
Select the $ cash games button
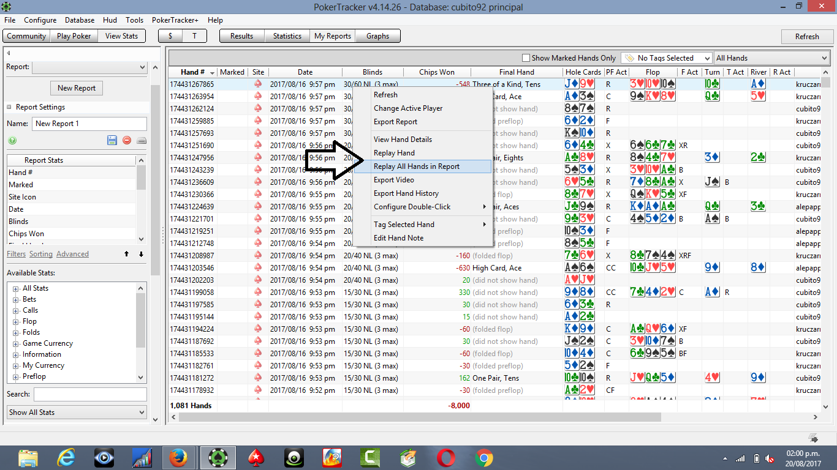click(170, 36)
